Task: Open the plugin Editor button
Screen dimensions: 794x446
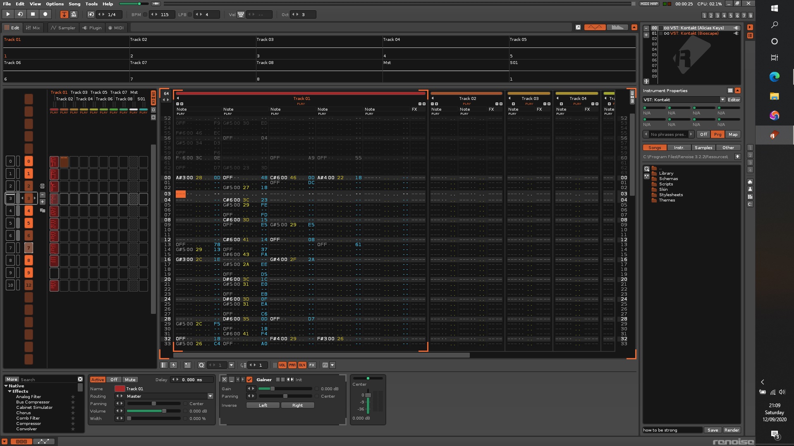Action: [x=734, y=100]
